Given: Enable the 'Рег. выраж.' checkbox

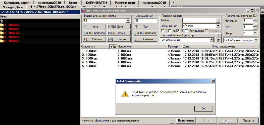Looking at the screenshot, I should (x=186, y=31).
